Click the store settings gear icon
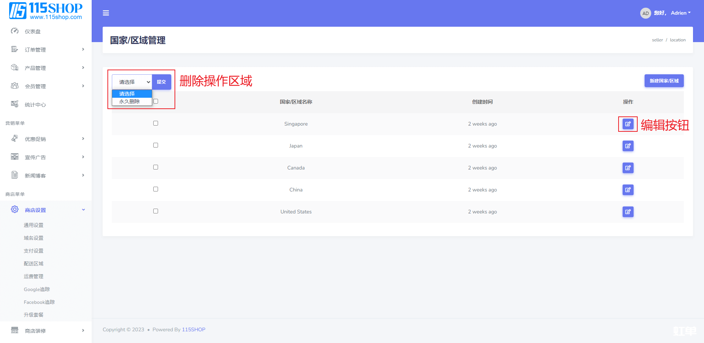Viewport: 704px width, 343px height. point(15,209)
